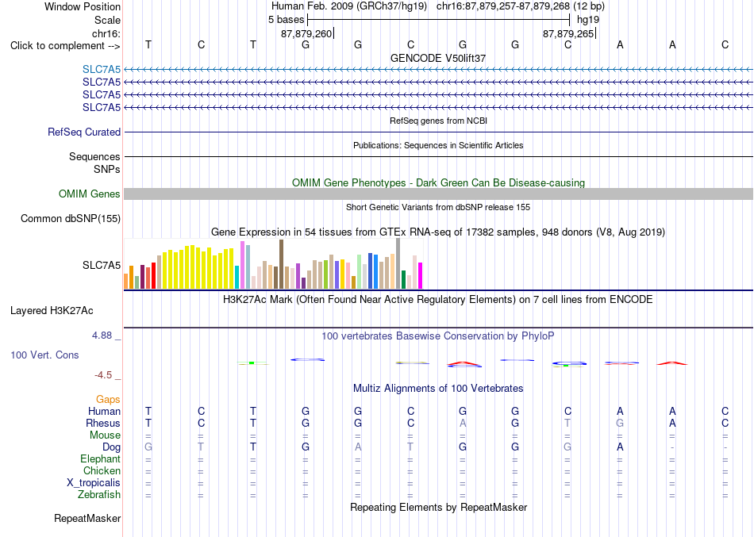Screen dimensions: 754x537
Task: Click the RepeatMasker track label
Action: point(87,518)
